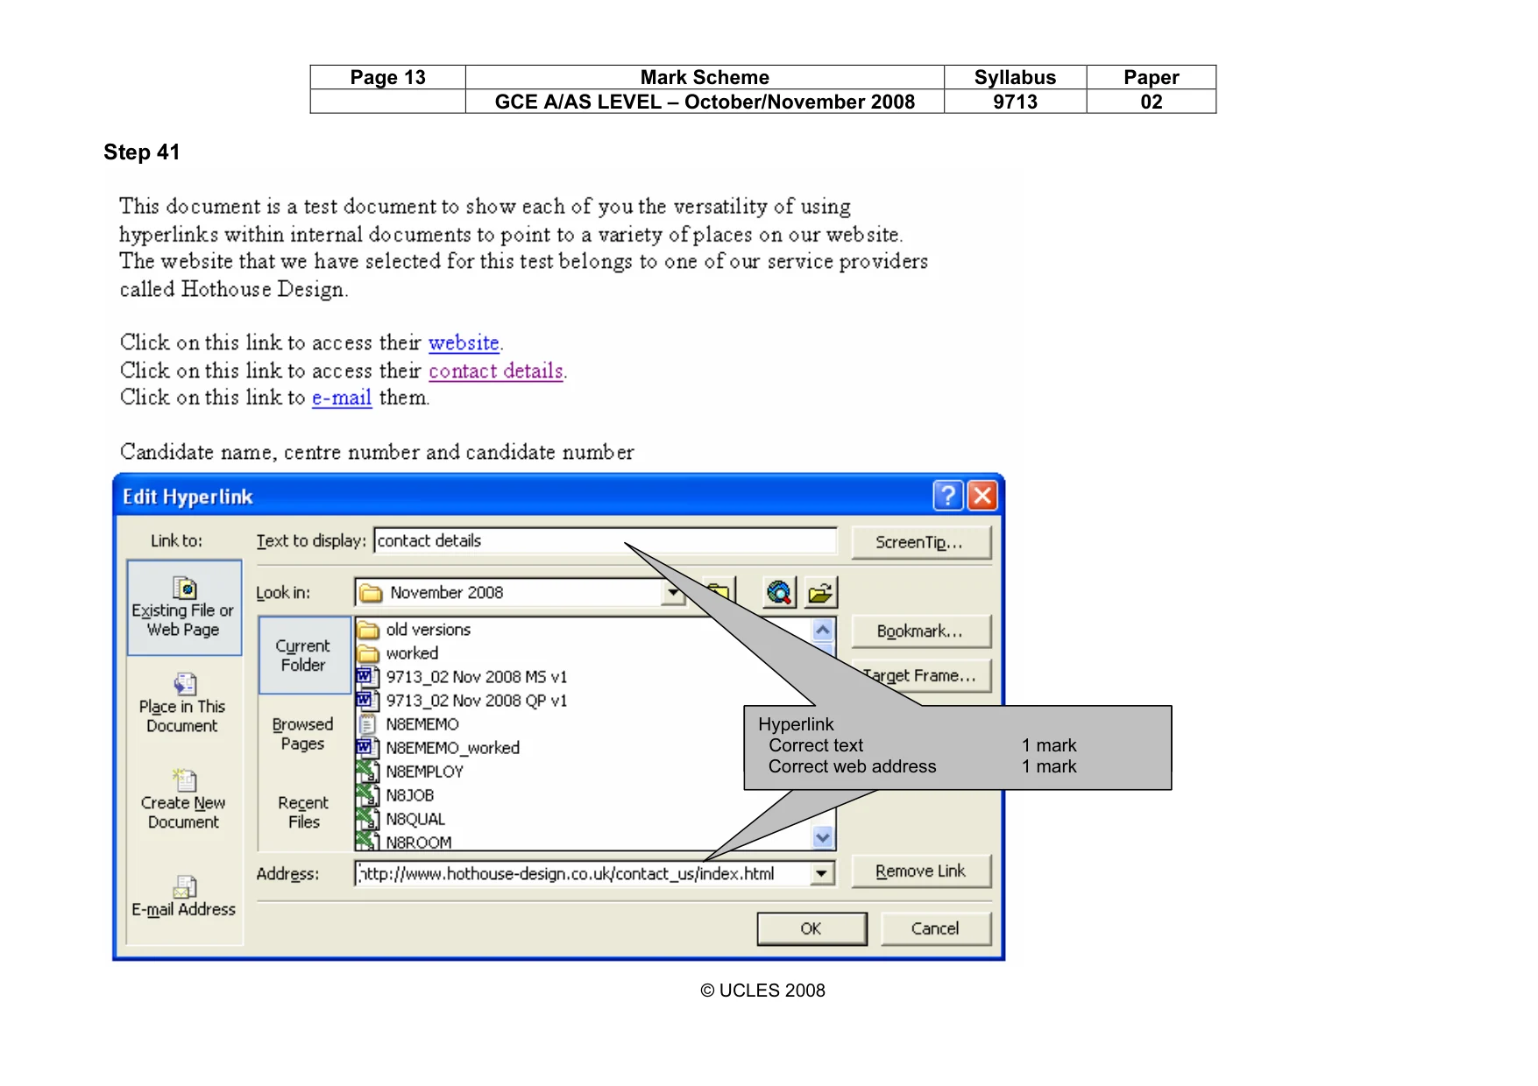Click the Address input field
The height and width of the screenshot is (1086, 1538).
pyautogui.click(x=584, y=873)
